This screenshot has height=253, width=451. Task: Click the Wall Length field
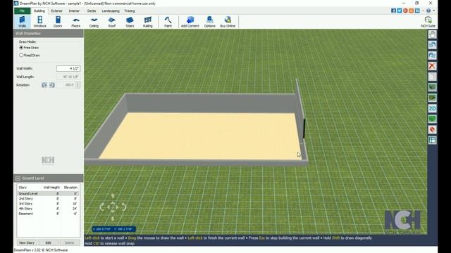[68, 77]
